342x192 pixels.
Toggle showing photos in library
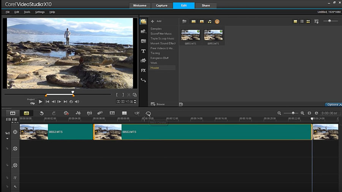[x=201, y=22]
